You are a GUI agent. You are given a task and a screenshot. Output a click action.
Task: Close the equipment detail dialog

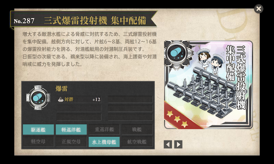tap(259, 9)
